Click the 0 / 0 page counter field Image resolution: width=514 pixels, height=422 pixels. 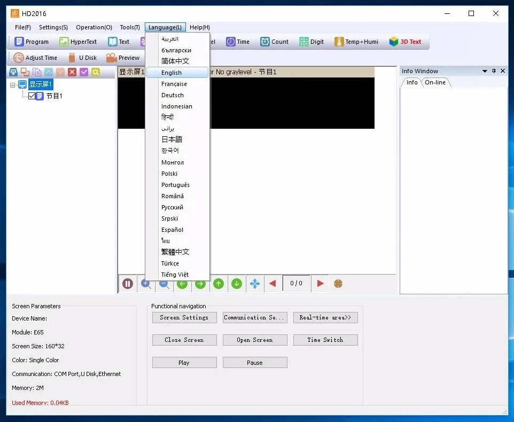click(297, 284)
